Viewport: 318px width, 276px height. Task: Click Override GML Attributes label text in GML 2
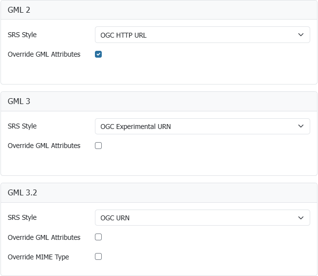pyautogui.click(x=44, y=54)
